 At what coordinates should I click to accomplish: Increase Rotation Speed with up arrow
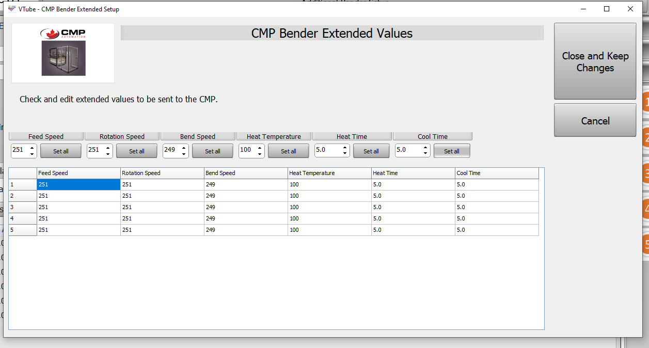coord(108,148)
